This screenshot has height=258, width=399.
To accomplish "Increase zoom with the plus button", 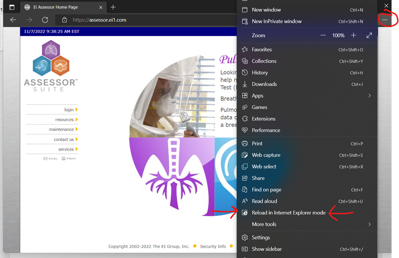I will click(353, 35).
